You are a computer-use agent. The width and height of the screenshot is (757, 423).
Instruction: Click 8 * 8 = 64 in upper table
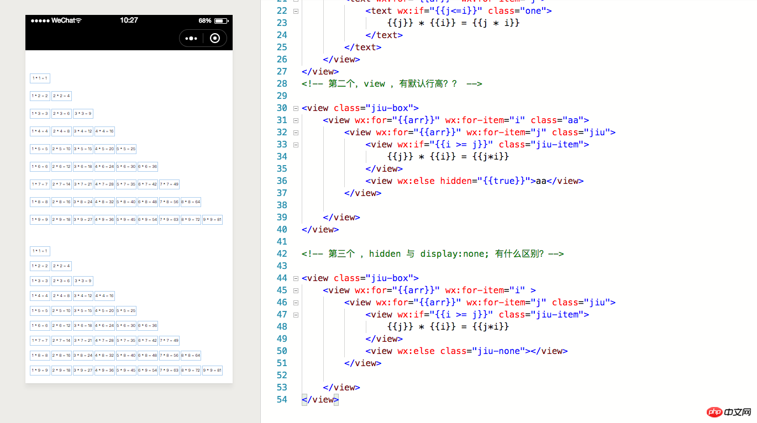click(x=191, y=202)
